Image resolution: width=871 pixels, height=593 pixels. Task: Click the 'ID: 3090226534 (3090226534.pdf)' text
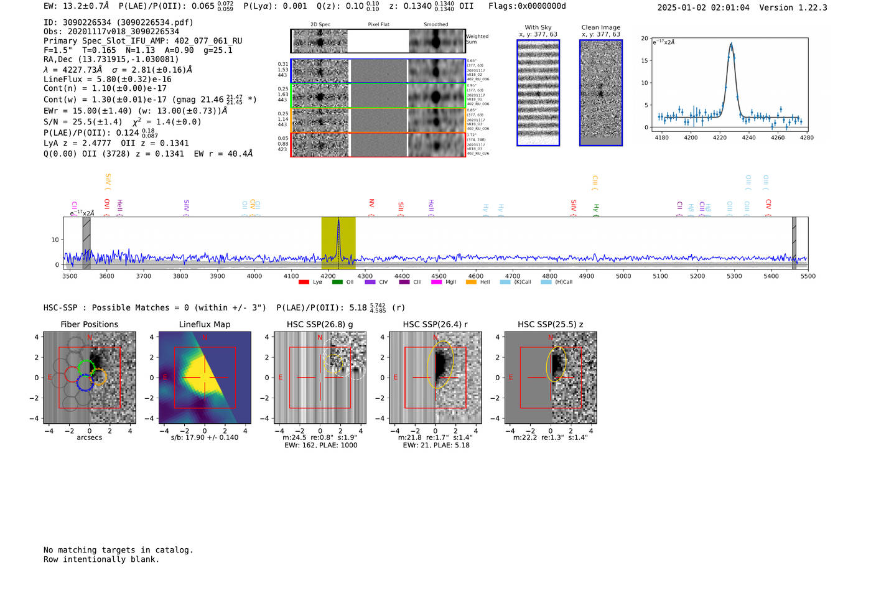tap(118, 22)
